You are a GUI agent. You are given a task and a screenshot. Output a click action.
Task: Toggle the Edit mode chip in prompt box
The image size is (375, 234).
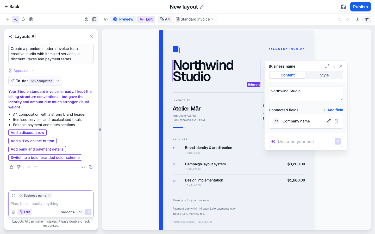click(x=25, y=212)
